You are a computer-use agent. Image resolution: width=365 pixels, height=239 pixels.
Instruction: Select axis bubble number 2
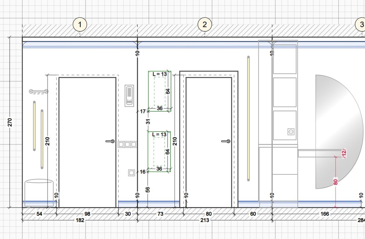204,25
